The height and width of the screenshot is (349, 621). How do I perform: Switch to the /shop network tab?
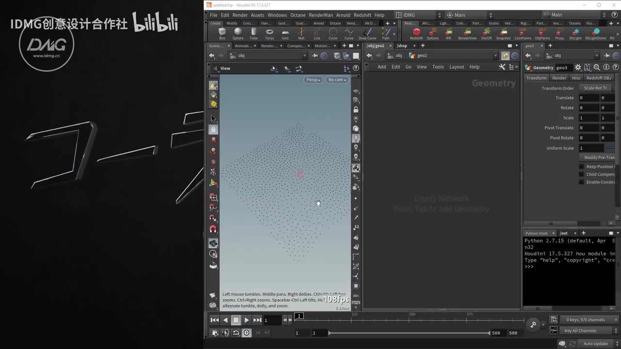tap(402, 46)
